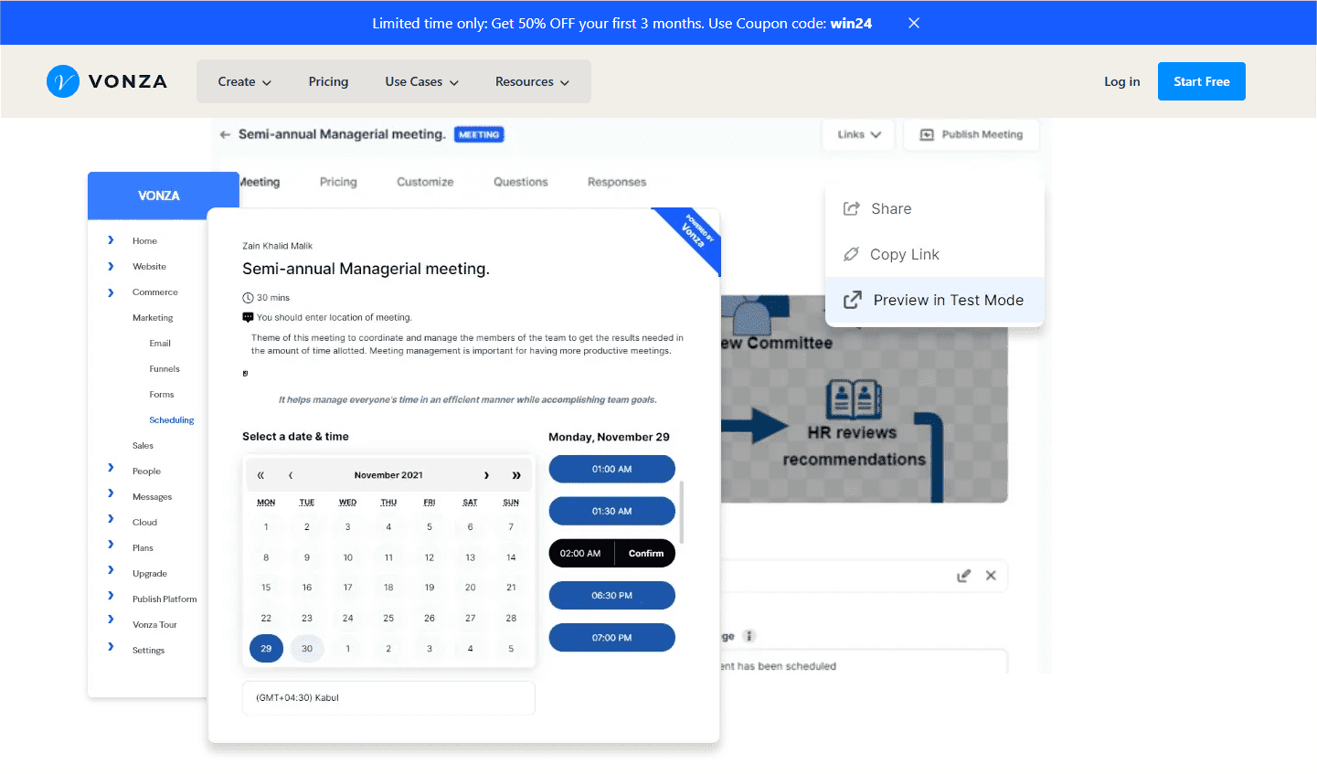Open the Links dropdown
The width and height of the screenshot is (1317, 774).
coord(858,134)
